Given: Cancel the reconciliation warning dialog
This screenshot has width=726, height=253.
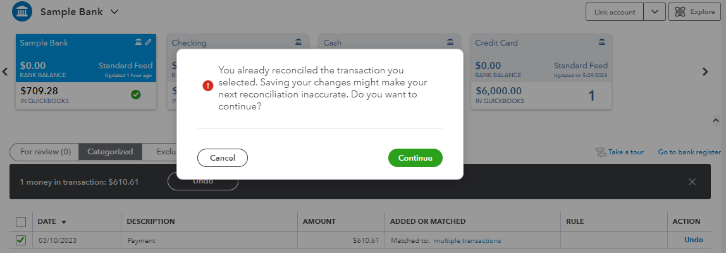Looking at the screenshot, I should coord(222,158).
